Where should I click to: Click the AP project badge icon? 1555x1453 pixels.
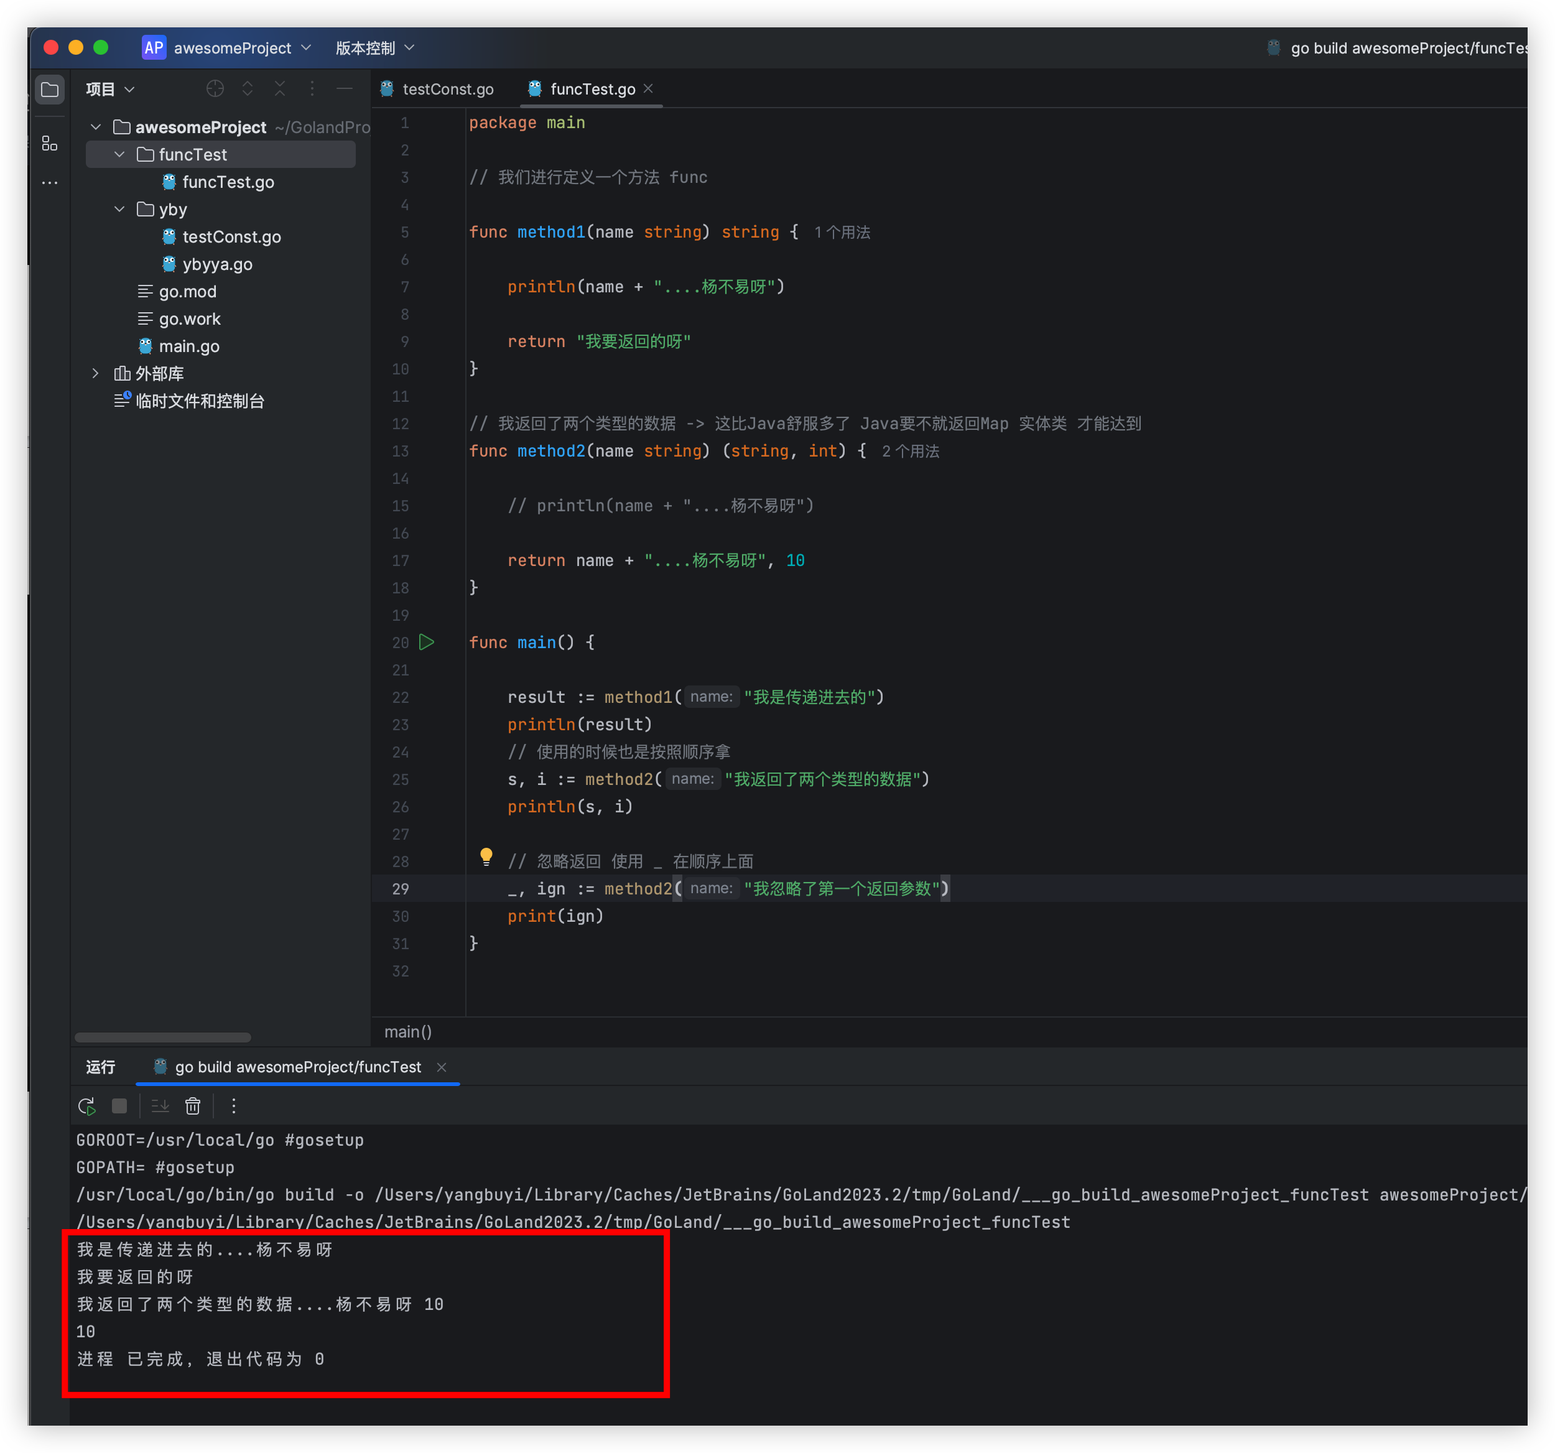pyautogui.click(x=154, y=48)
